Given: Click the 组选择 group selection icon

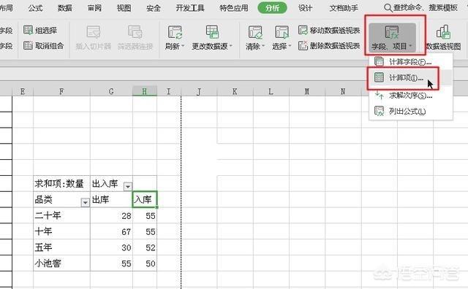Looking at the screenshot, I should pyautogui.click(x=28, y=30).
